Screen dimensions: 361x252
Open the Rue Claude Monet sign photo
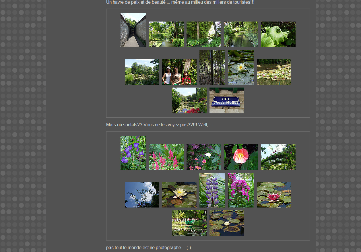[x=226, y=100]
